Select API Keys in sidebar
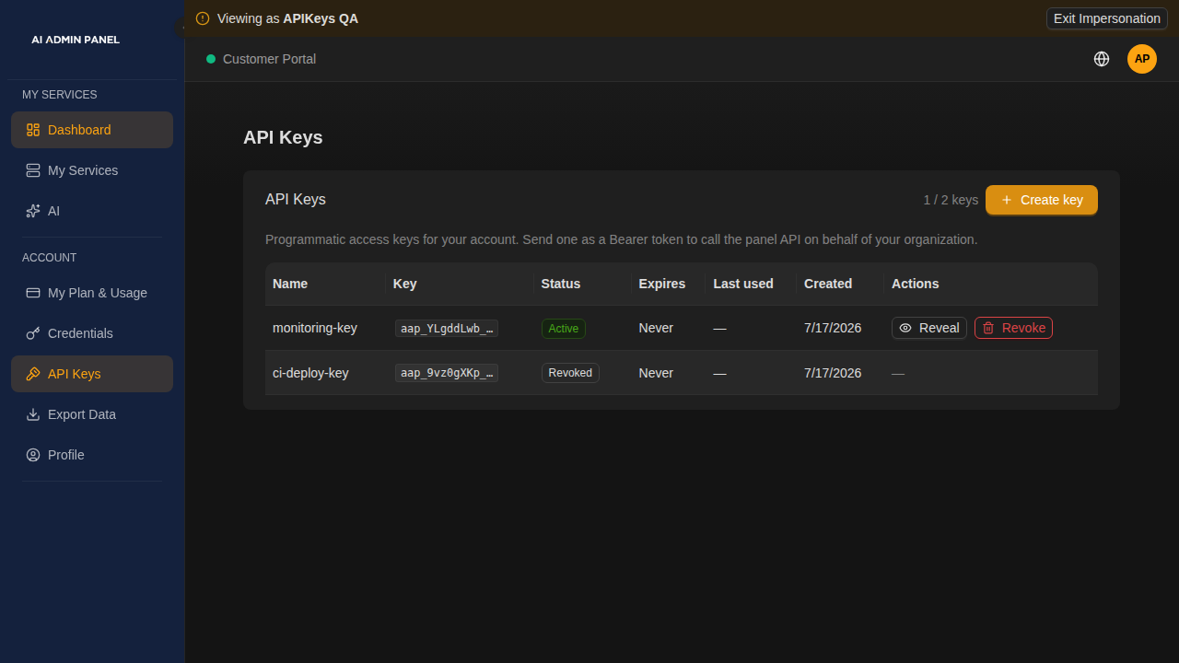This screenshot has width=1179, height=663. click(92, 374)
